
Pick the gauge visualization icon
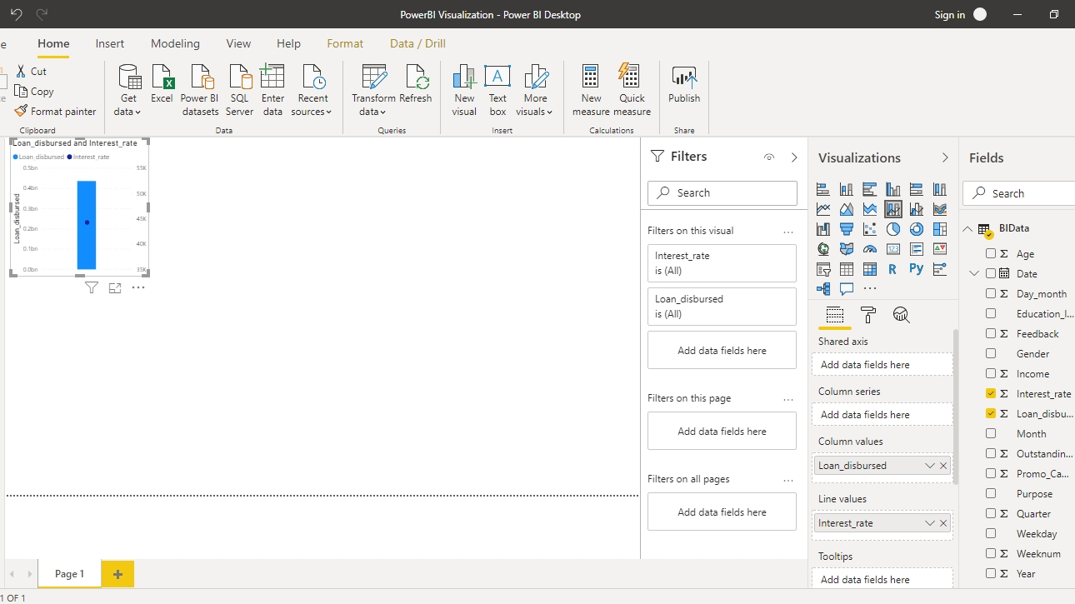click(x=870, y=249)
